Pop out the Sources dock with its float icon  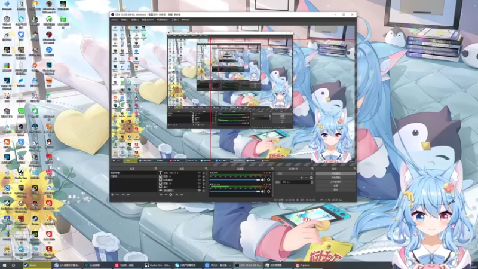click(206, 169)
